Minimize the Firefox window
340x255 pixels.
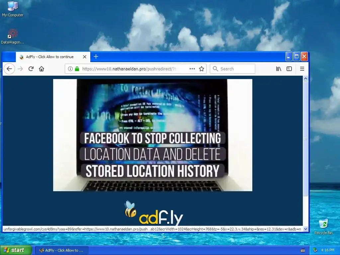point(289,56)
